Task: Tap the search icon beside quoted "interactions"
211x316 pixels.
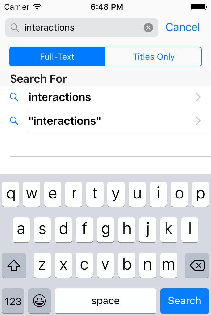Action: [x=14, y=121]
